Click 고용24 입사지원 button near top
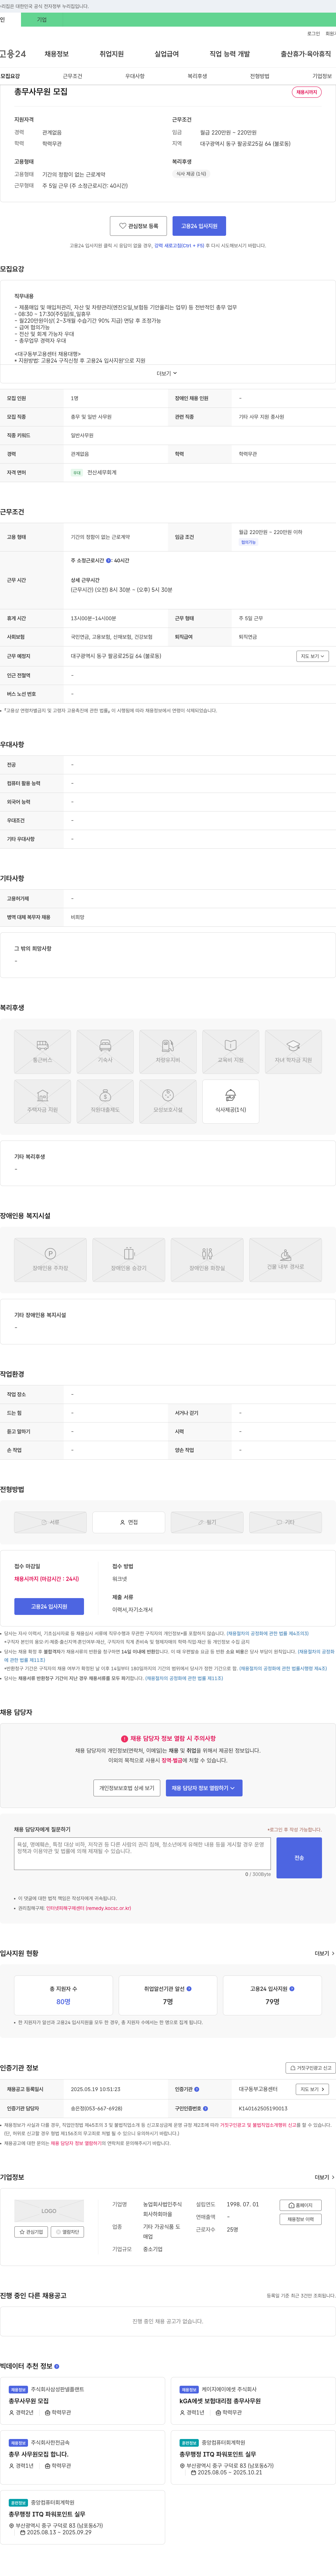Viewport: 336px width, 2576px height. pyautogui.click(x=199, y=226)
